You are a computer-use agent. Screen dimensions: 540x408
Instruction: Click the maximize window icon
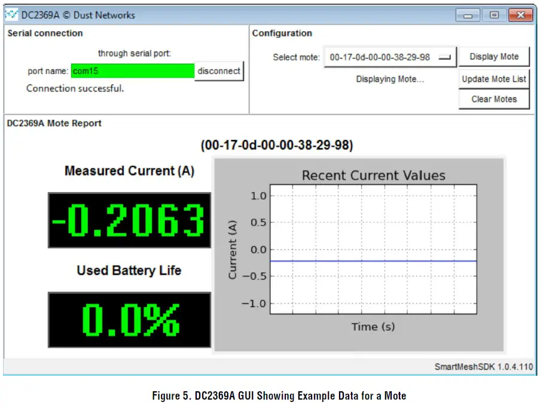494,14
